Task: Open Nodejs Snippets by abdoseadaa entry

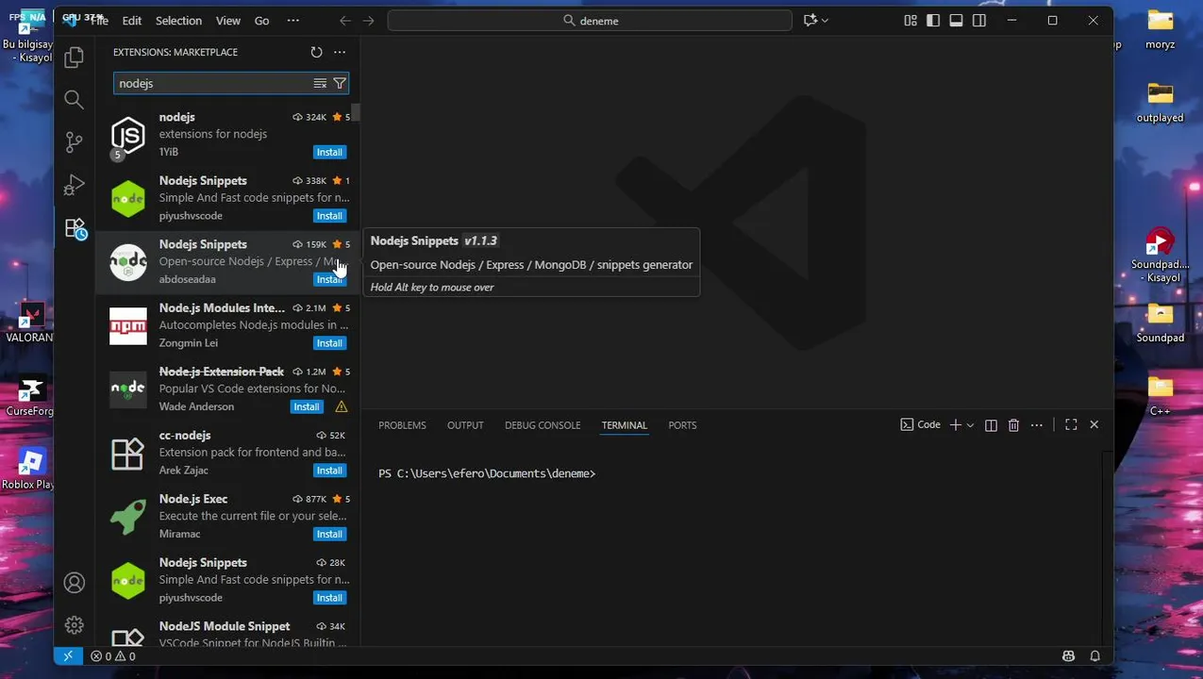Action: 226,262
